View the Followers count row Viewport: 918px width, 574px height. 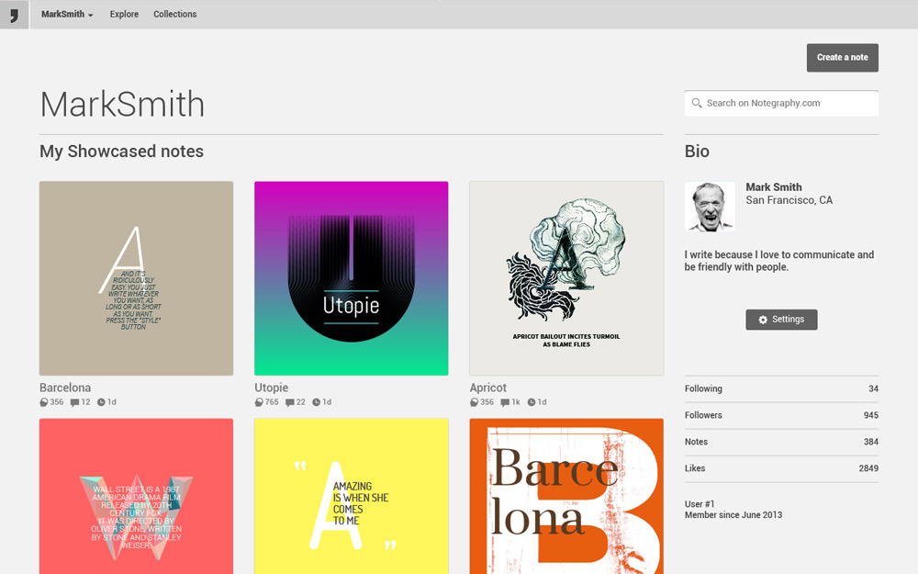point(781,415)
